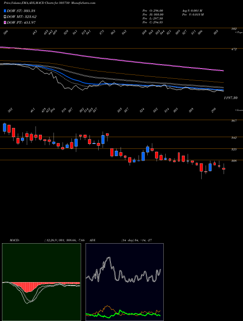
Task: Click the 472 price level label
Action: click(x=234, y=49)
